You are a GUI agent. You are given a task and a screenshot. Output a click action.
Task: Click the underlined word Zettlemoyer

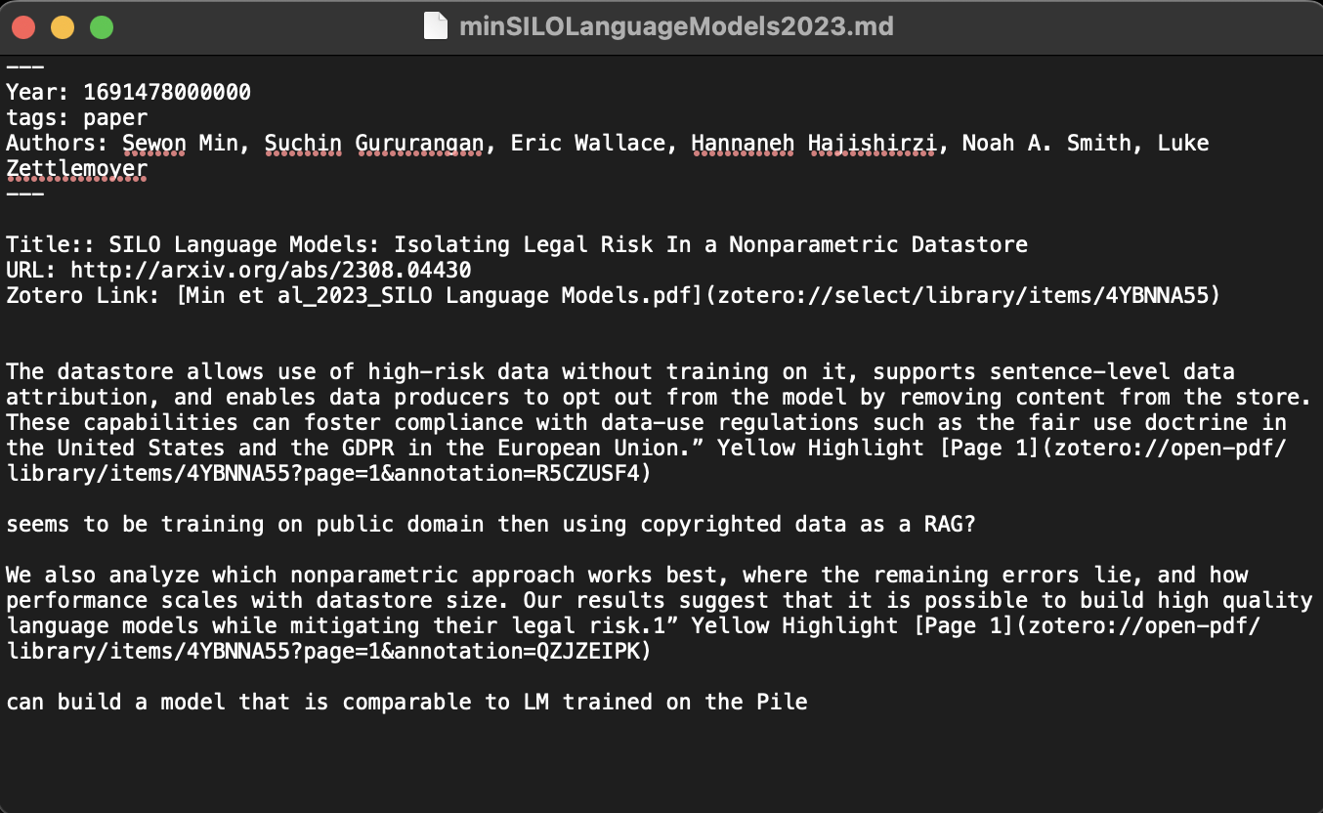77,168
